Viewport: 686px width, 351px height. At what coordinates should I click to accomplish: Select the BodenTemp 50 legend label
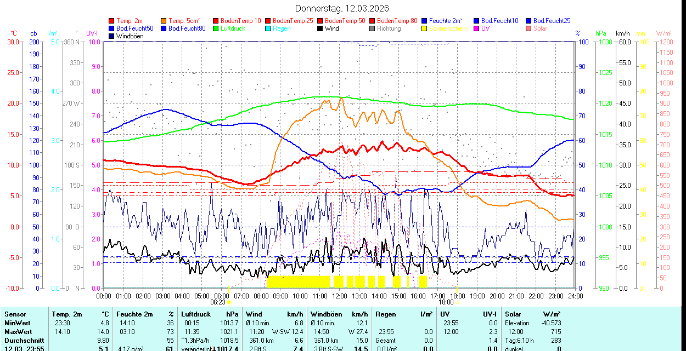click(345, 21)
